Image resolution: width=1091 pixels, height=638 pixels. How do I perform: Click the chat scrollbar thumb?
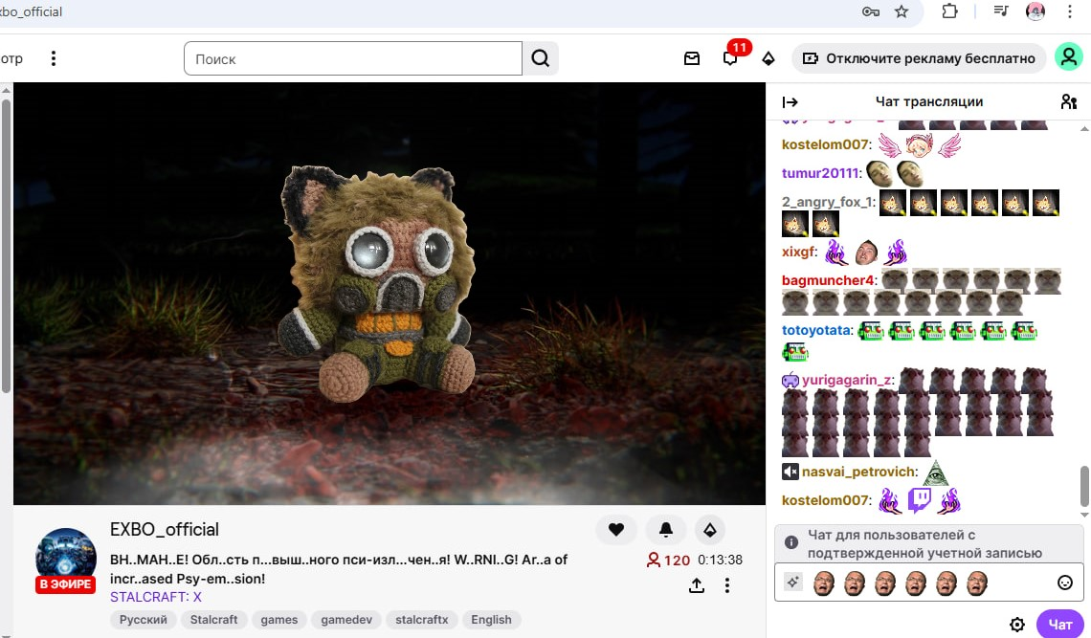coord(1083,486)
